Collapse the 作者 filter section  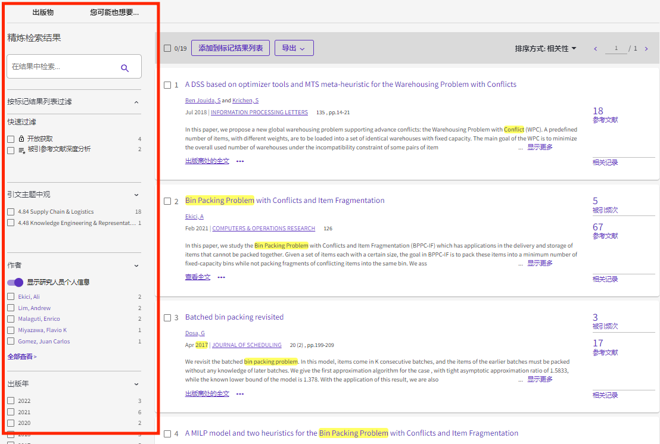point(136,265)
